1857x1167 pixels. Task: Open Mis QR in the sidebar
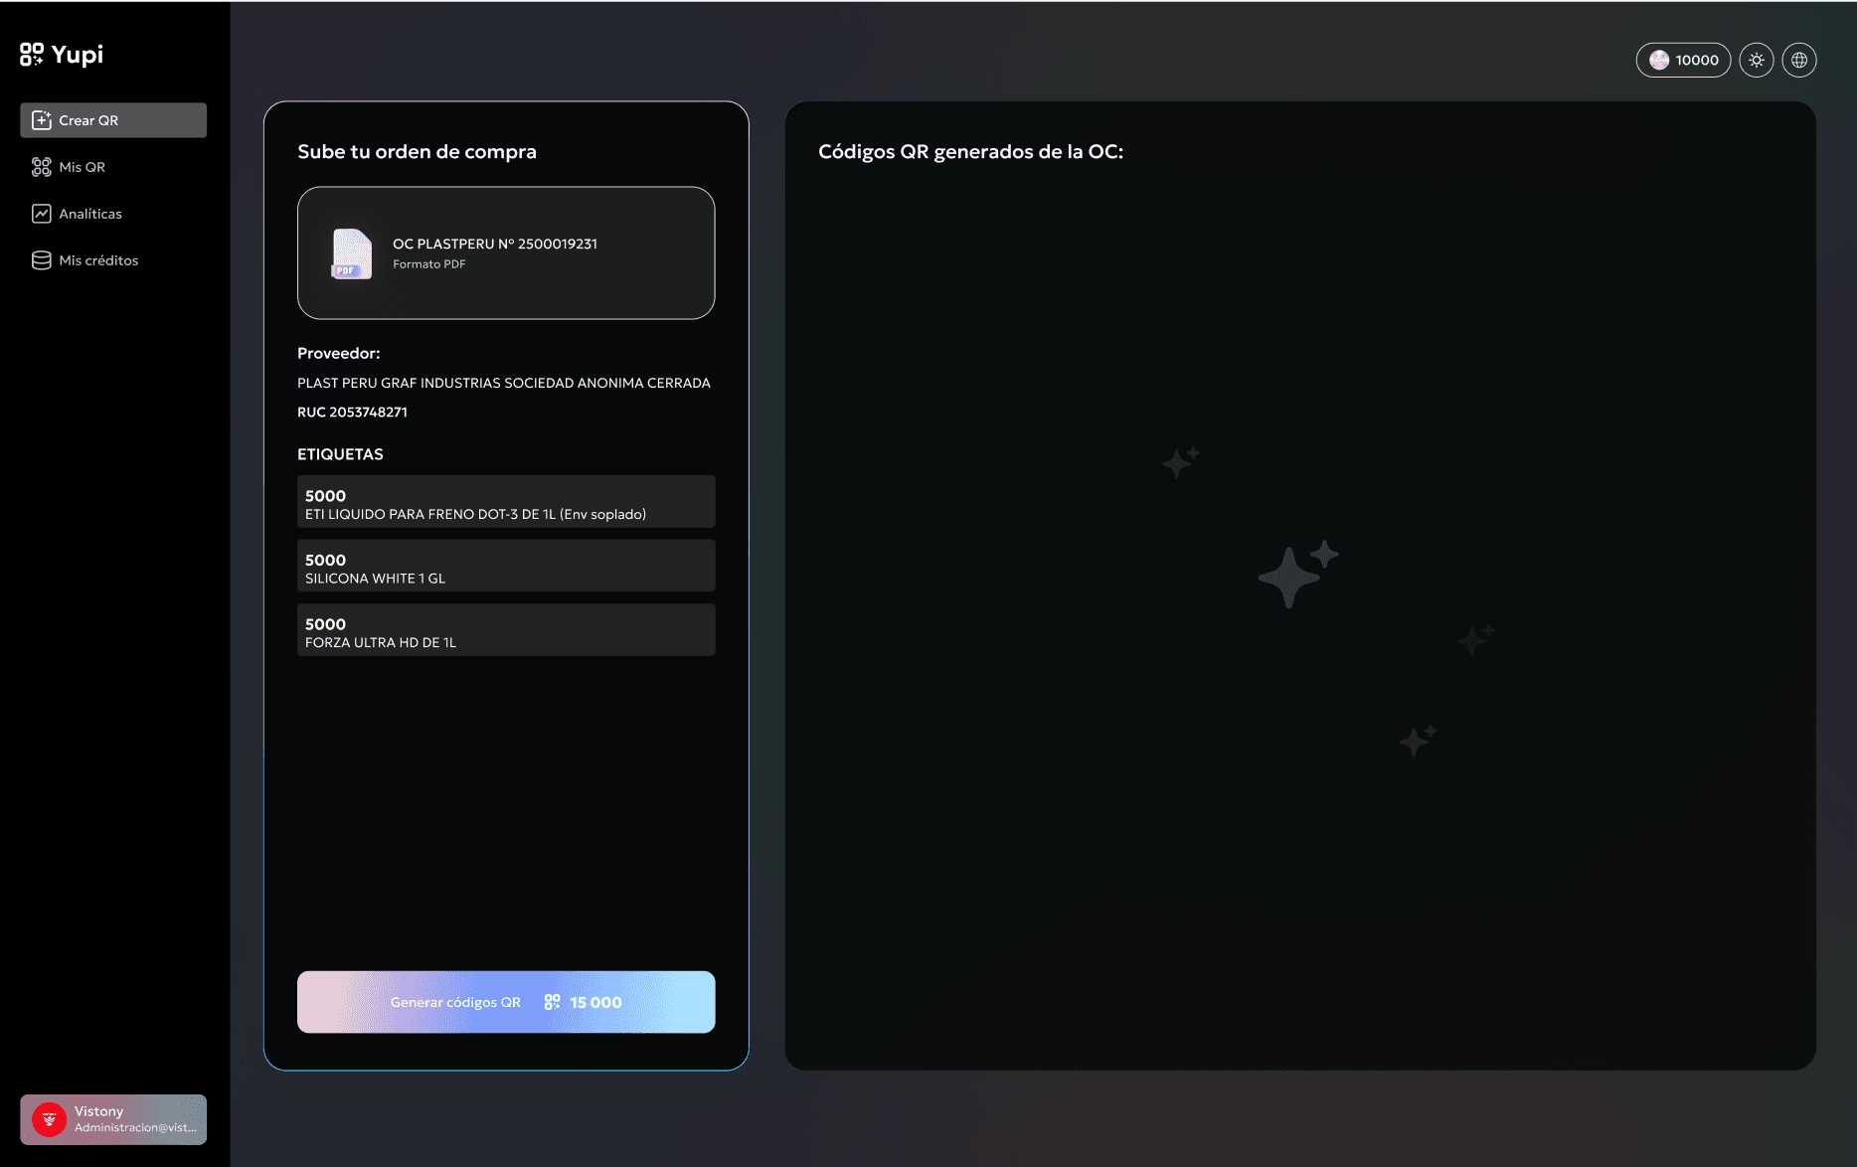click(113, 167)
